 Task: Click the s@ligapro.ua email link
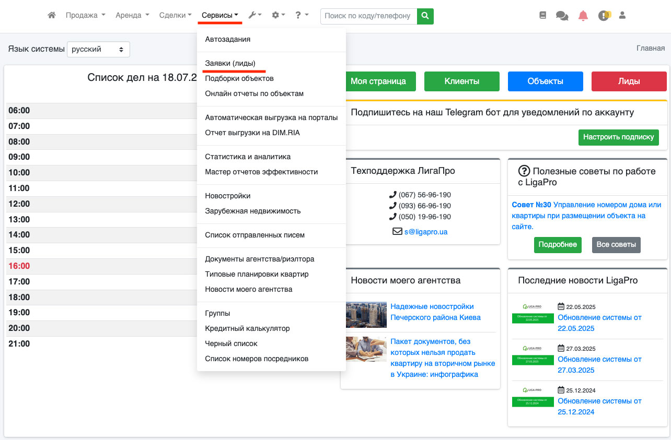point(425,232)
